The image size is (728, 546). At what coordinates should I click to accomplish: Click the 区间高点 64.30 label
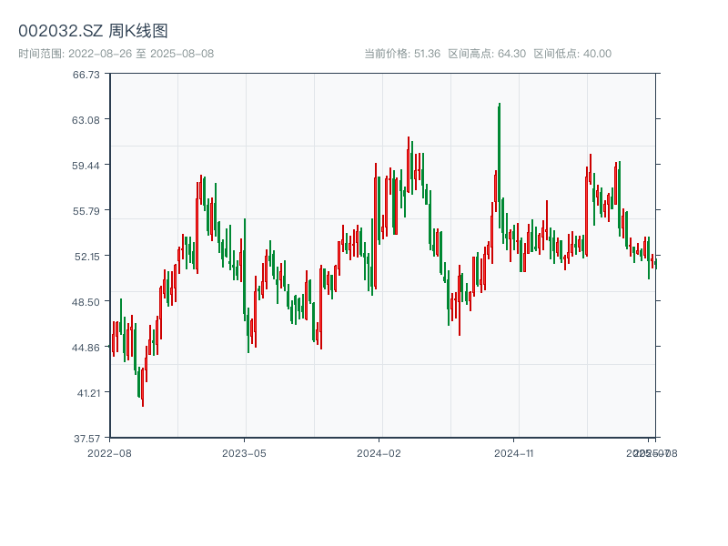pos(487,54)
